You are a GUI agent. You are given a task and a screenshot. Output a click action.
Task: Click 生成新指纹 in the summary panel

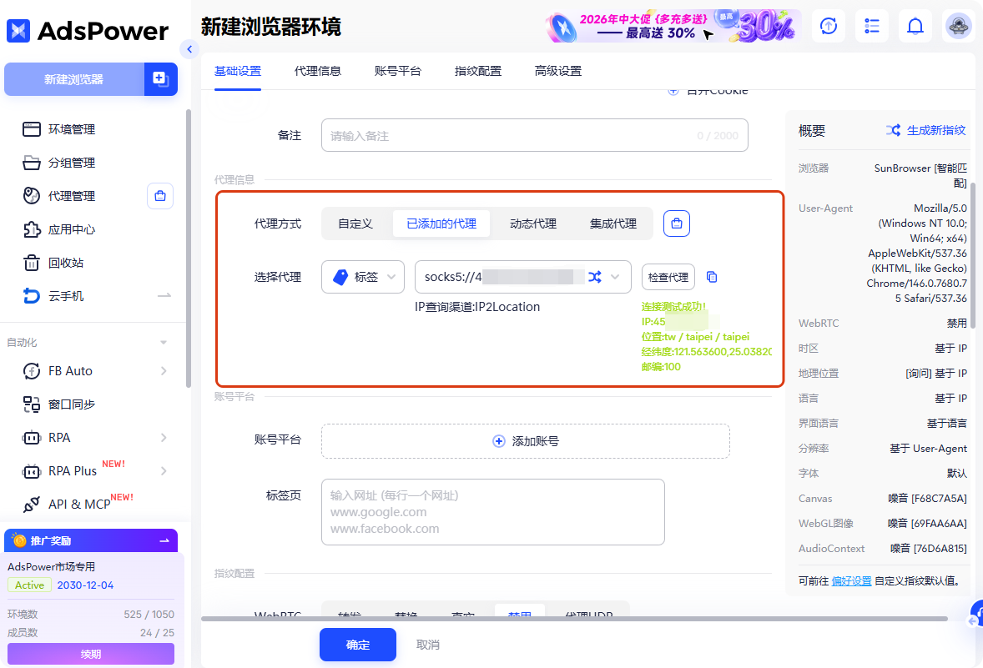tap(926, 130)
